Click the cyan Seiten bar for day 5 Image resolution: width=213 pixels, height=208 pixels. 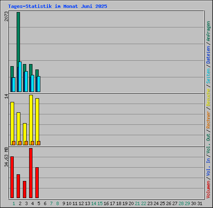point(39,84)
